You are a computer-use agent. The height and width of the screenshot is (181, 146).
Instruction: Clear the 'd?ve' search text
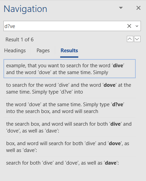(x=129, y=26)
